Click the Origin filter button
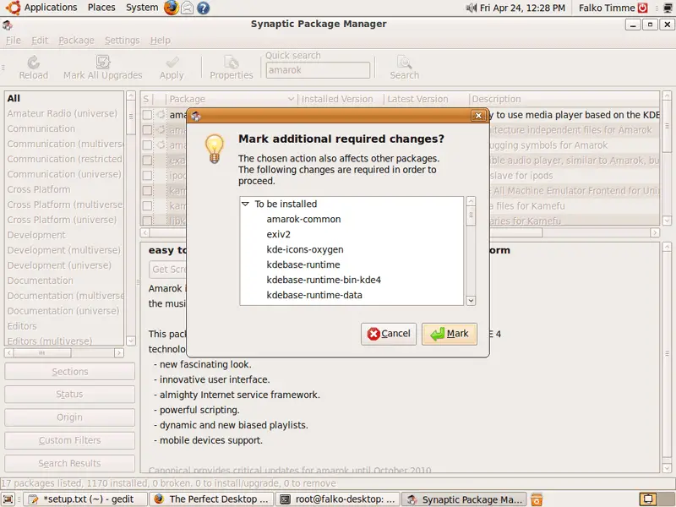Screen dimensions: 676x507 click(x=70, y=417)
